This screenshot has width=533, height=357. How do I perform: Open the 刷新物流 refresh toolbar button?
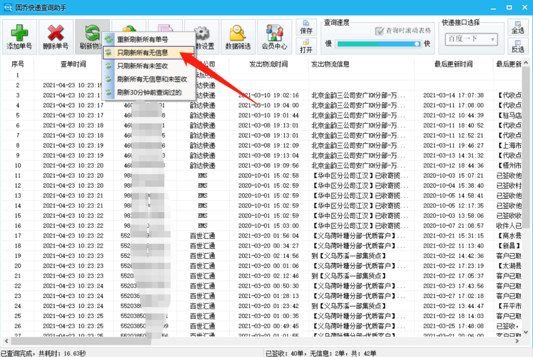(92, 37)
